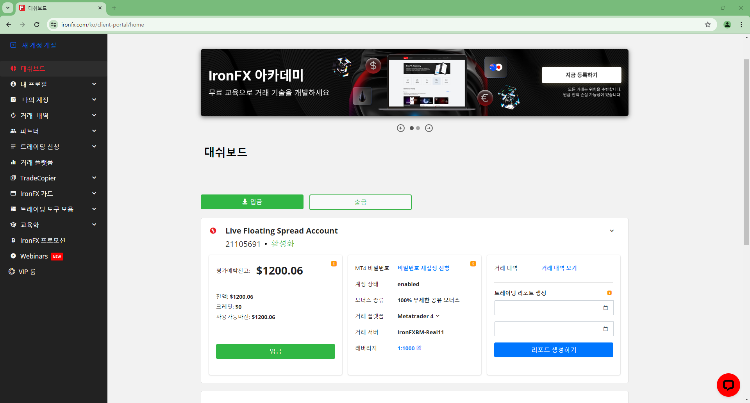750x403 pixels.
Task: Click the 새 계정 개설 plus icon
Action: click(13, 45)
